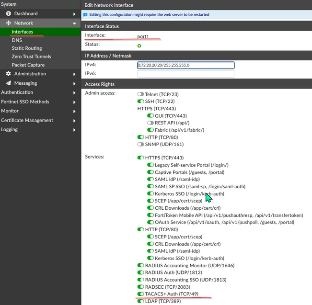Enable Telnet (TCP/23) admin access
The width and height of the screenshot is (312, 305).
coord(140,94)
